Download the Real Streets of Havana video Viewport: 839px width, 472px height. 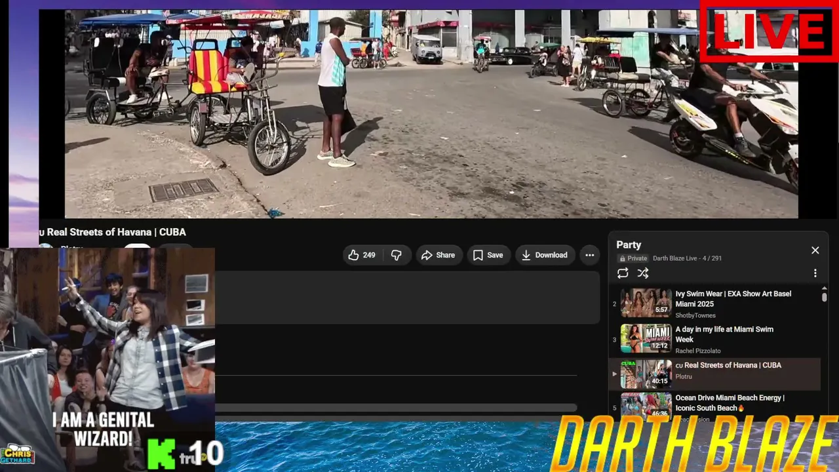pos(545,255)
